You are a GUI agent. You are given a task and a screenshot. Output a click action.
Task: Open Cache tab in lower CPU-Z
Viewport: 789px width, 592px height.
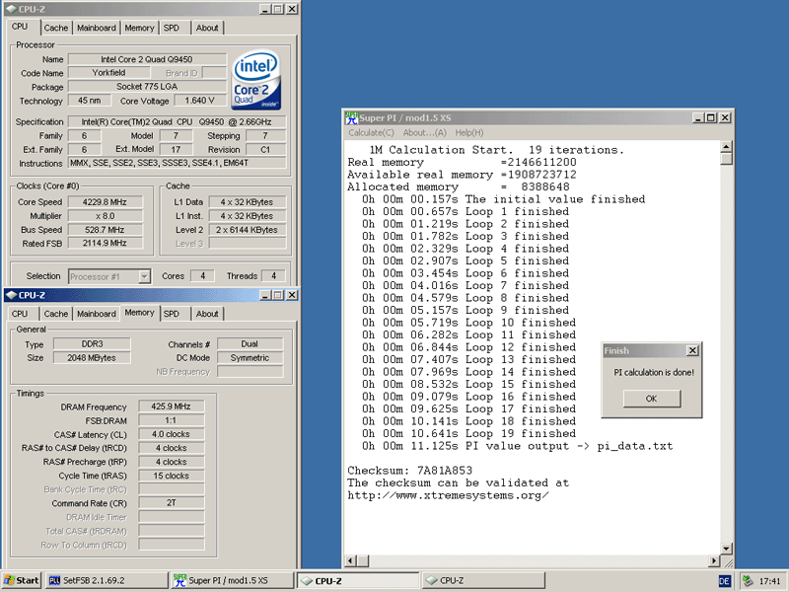pos(56,314)
